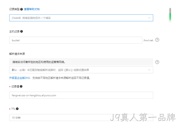Expand the 默认 line chevron arrow
Screen dimensions: 180x125
point(149,70)
